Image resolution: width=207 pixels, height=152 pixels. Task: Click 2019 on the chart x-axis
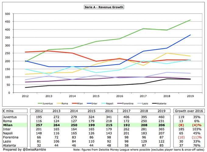[x=190, y=96]
